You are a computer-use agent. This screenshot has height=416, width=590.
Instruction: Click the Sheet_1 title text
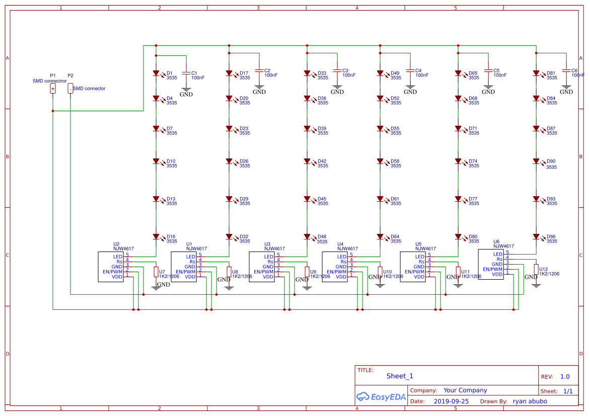click(x=399, y=376)
